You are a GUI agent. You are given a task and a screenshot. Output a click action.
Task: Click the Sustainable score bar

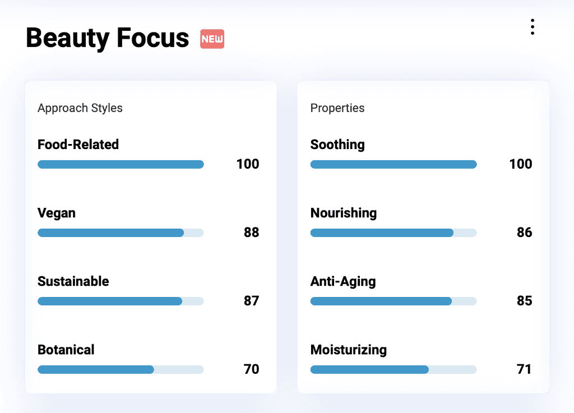pos(121,301)
